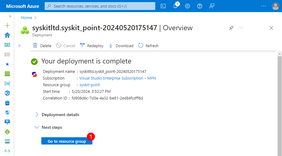Click Redeploy in the command bar
282x156 pixels.
(x=91, y=46)
